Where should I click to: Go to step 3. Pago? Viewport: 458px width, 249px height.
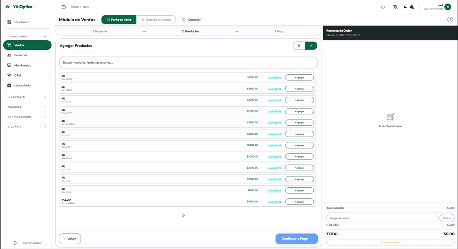[279, 31]
